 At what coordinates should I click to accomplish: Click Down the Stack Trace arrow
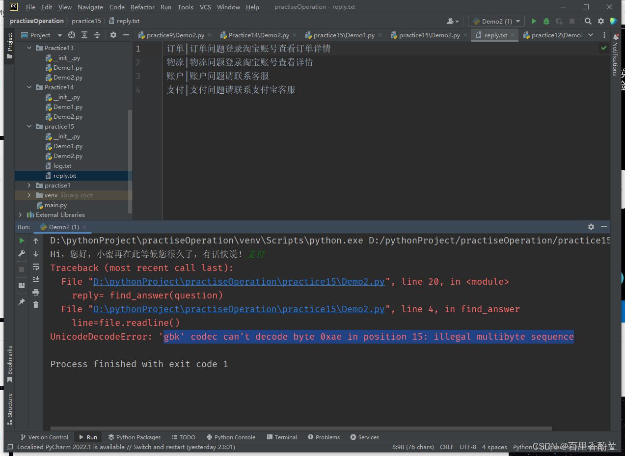point(36,254)
